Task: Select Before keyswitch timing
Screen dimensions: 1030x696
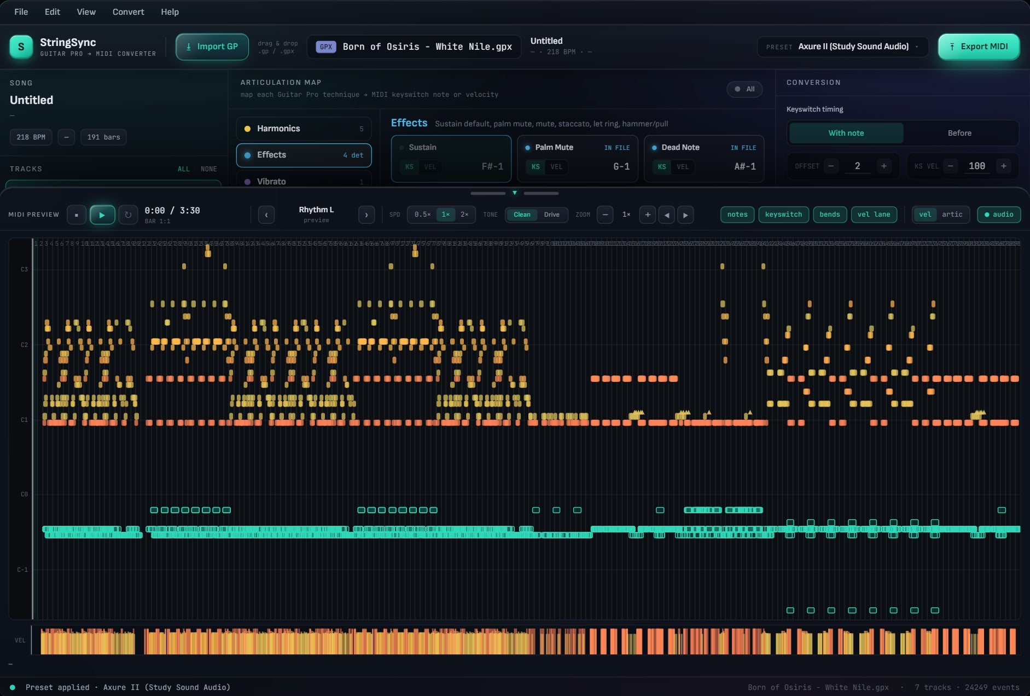Action: pos(959,133)
